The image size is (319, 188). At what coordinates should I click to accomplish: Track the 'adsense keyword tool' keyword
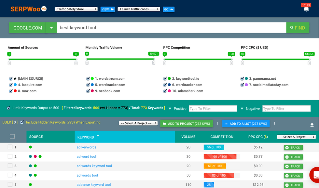point(293,185)
